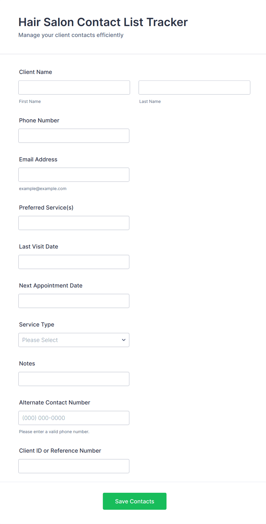Click the Alternate Contact Number label
This screenshot has height=524, width=266.
click(54, 402)
